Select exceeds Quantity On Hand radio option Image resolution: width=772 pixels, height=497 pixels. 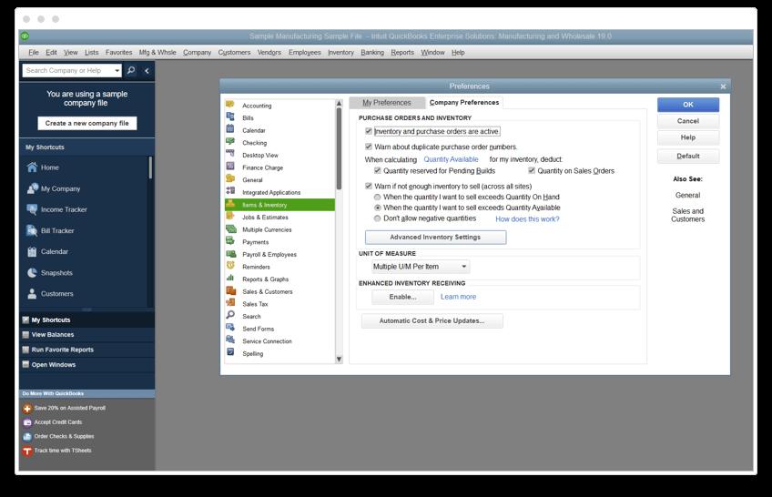pyautogui.click(x=377, y=197)
